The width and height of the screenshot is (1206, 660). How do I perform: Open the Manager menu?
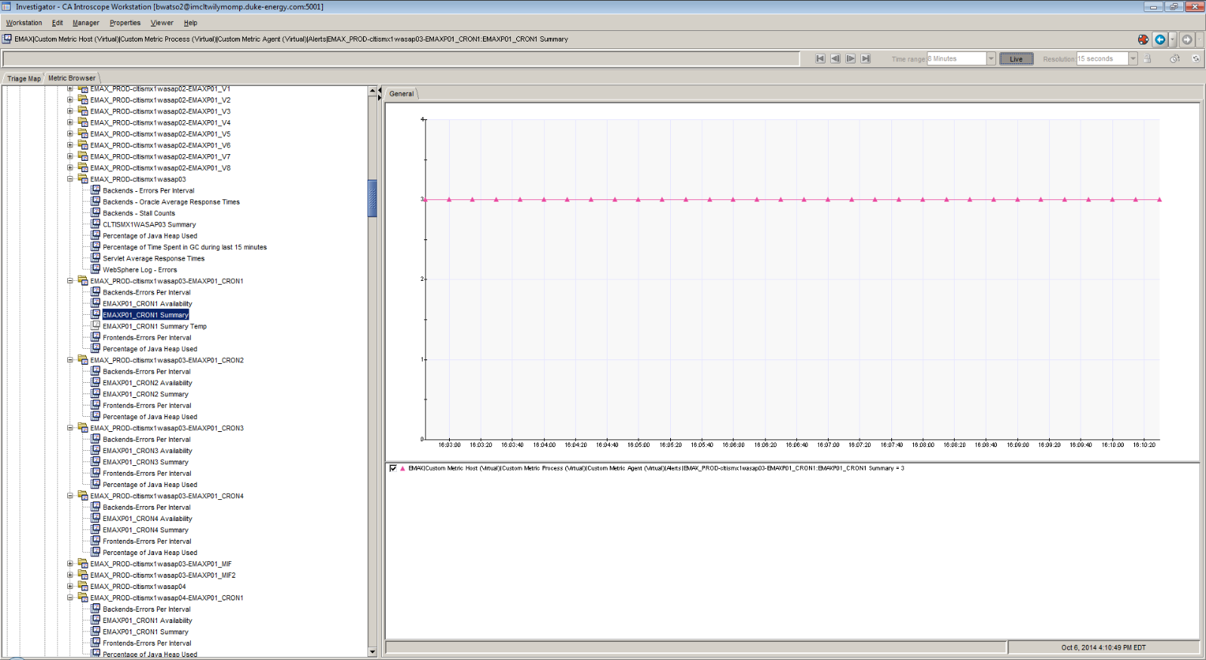tap(86, 23)
